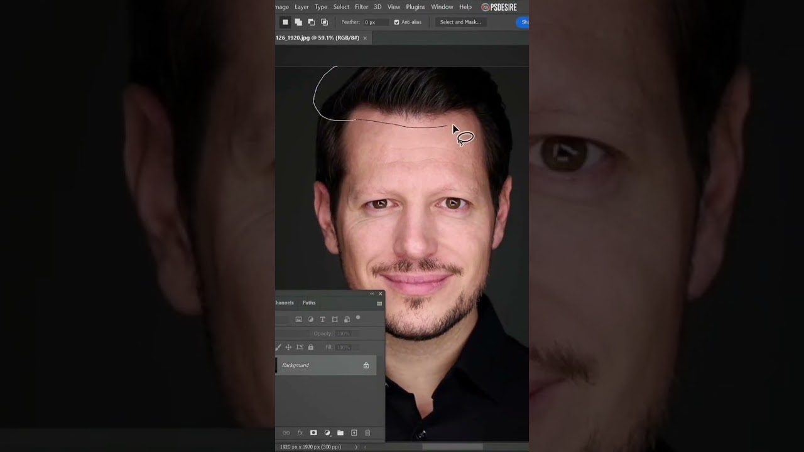This screenshot has width=804, height=452.
Task: Filter layers by pixel layer icon
Action: 298,320
